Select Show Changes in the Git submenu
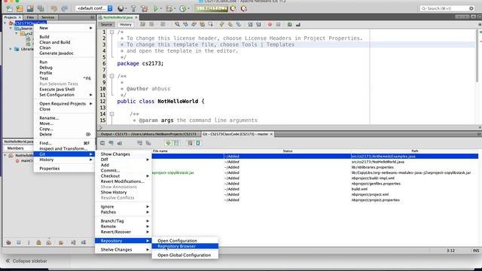 click(115, 154)
